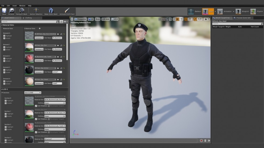Viewport: 264px width, 148px height.
Task: Toggle world coordinate system globe icon
Action: [x=170, y=19]
